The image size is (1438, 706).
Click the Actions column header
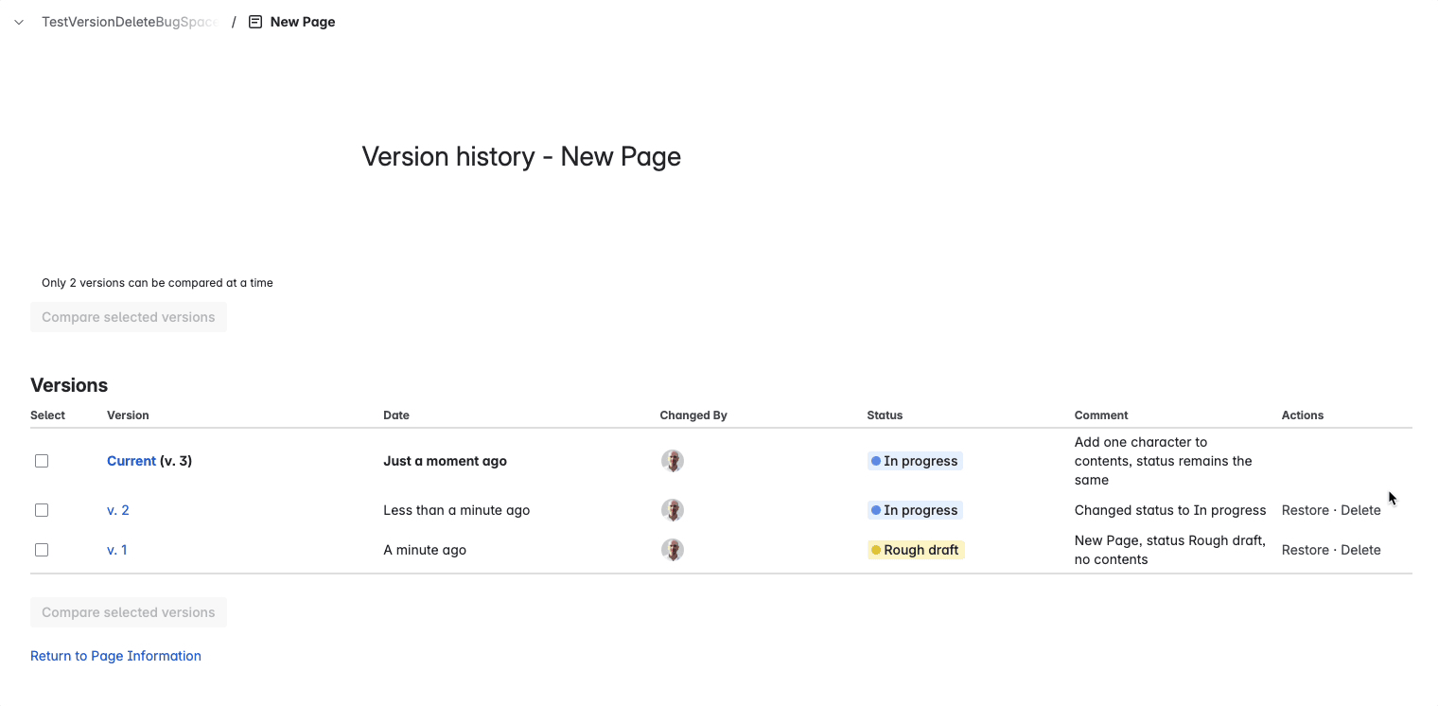pyautogui.click(x=1303, y=415)
